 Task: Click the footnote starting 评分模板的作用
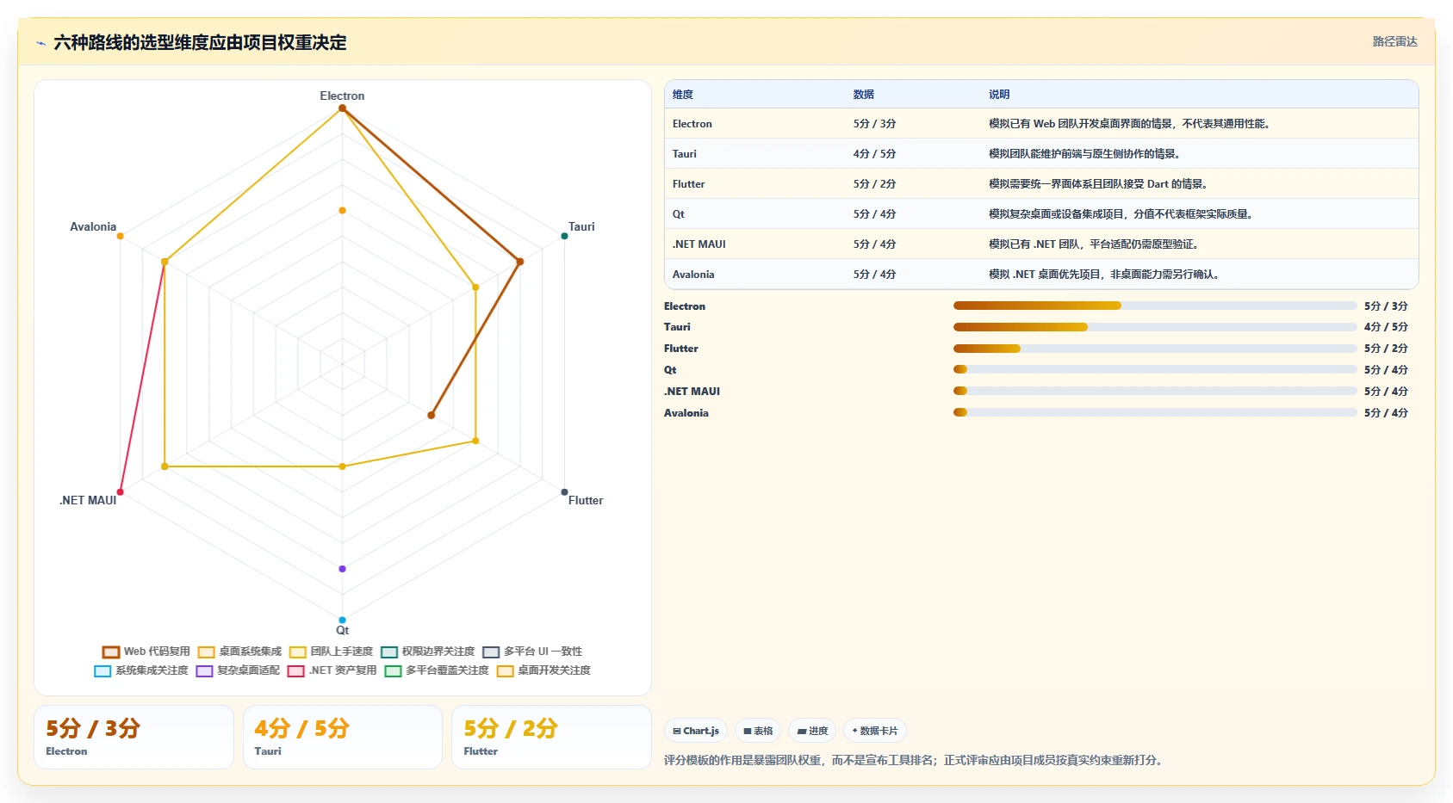click(x=913, y=760)
